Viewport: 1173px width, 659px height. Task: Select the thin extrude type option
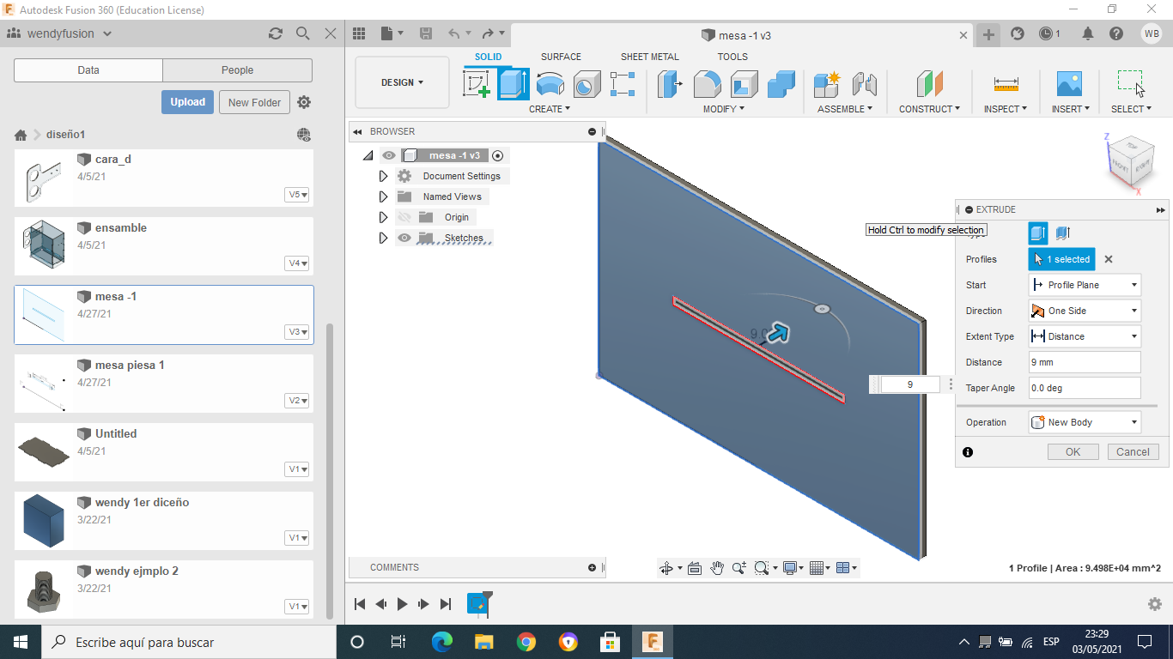tap(1062, 233)
